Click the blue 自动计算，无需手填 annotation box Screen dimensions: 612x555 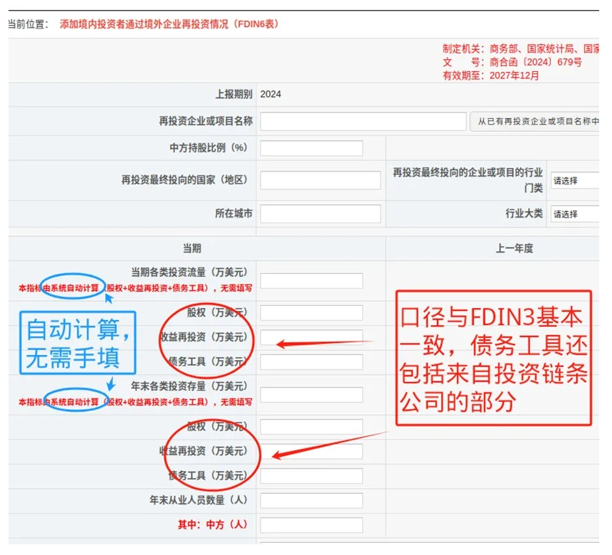click(x=78, y=342)
